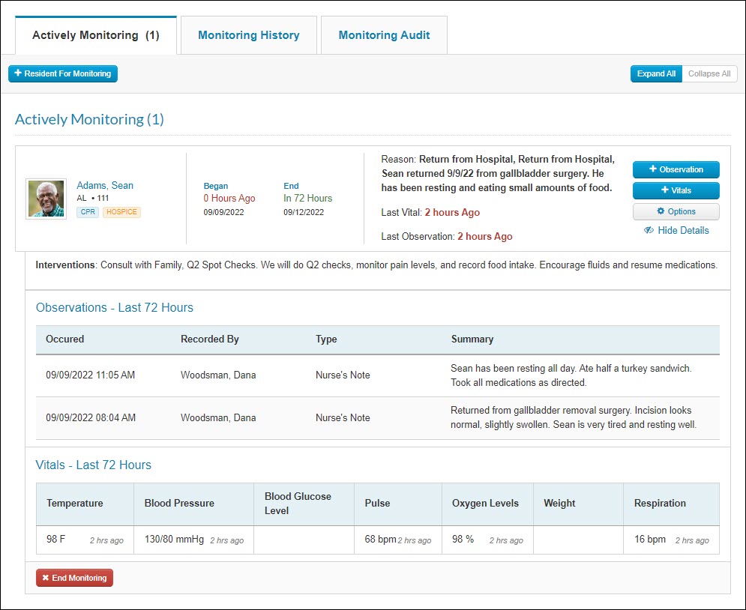746x610 pixels.
Task: Click the Oxygen Levels value 98 %
Action: (463, 539)
